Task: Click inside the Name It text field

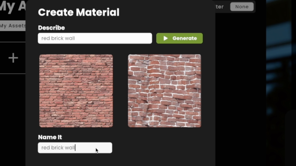Action: (x=75, y=148)
